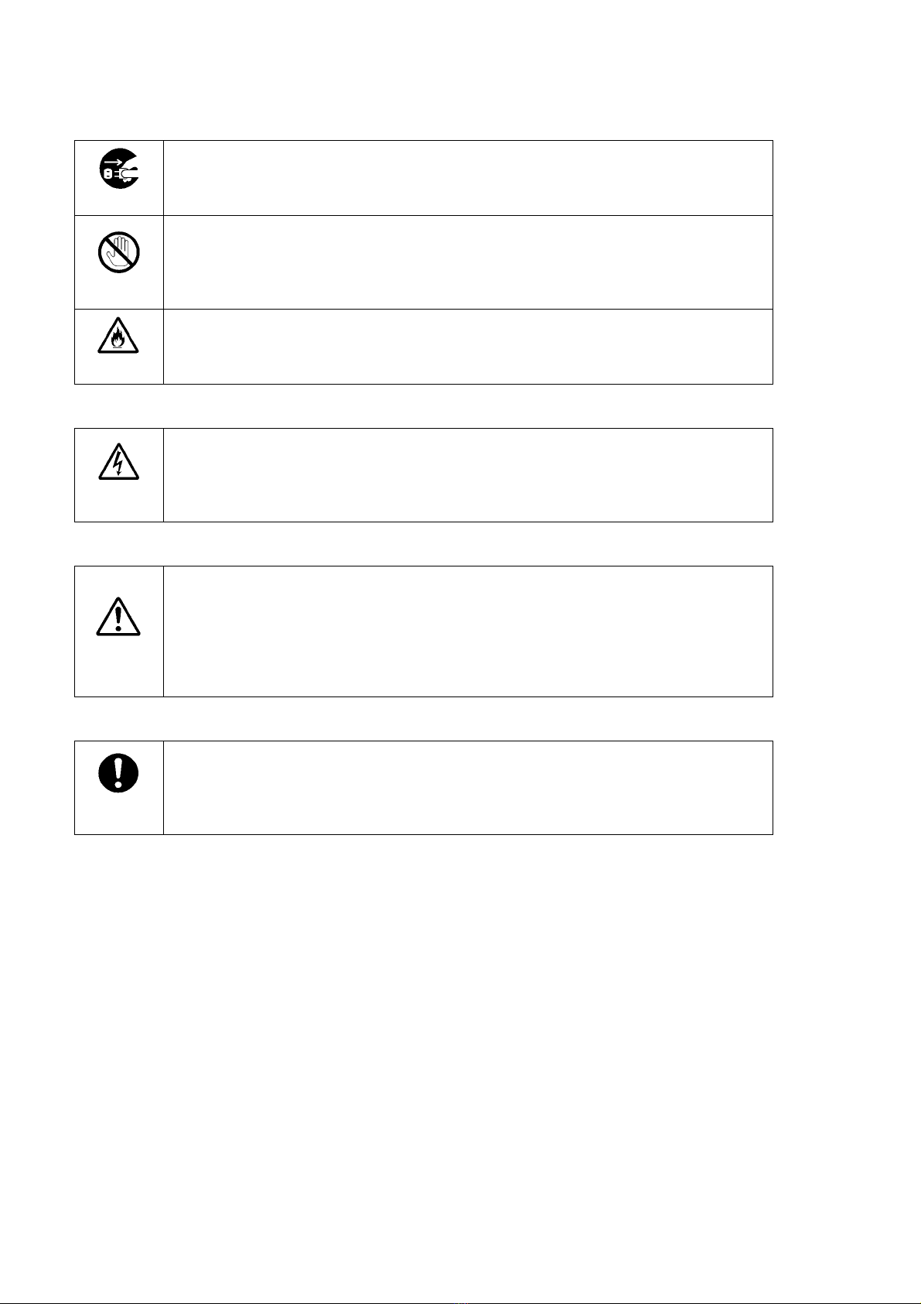Click the flame inside the fire triangle
The width and height of the screenshot is (921, 1304).
tap(118, 342)
